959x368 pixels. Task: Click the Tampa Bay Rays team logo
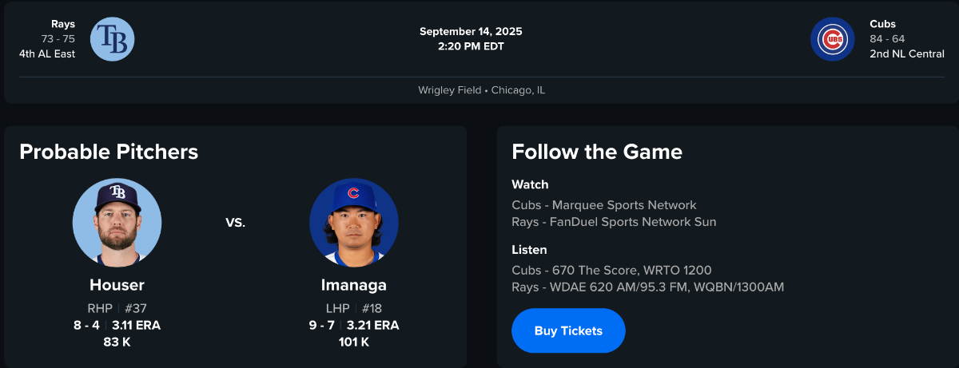[x=112, y=39]
